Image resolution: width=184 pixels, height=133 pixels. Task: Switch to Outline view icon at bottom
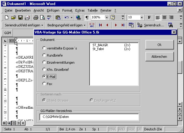(x=18, y=123)
